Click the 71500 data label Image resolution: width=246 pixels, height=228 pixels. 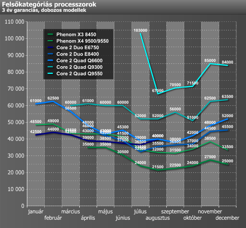click(193, 83)
